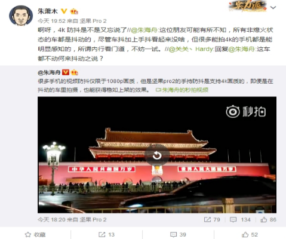Like the original post with 86 likes
This screenshot has width=286, height=239.
[x=268, y=220]
